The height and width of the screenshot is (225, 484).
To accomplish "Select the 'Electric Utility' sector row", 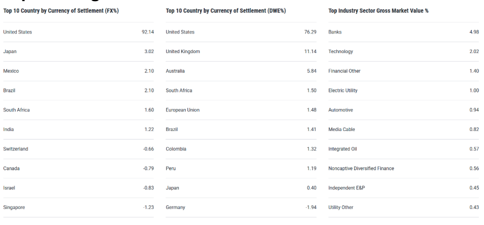I will (343, 91).
